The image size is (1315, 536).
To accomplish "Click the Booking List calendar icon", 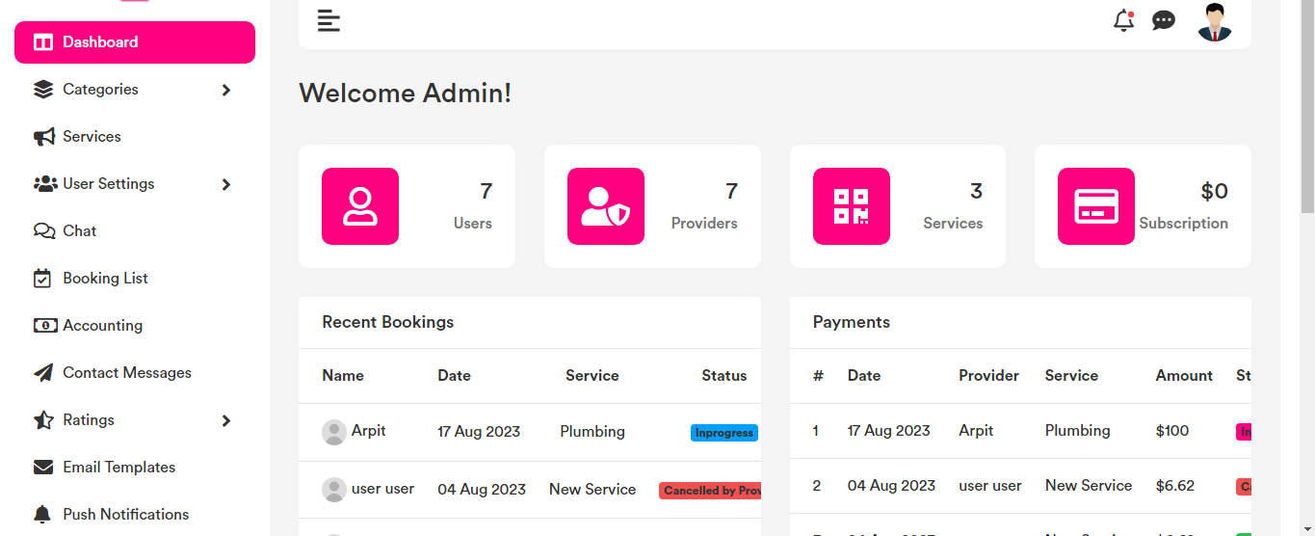I will pos(43,279).
